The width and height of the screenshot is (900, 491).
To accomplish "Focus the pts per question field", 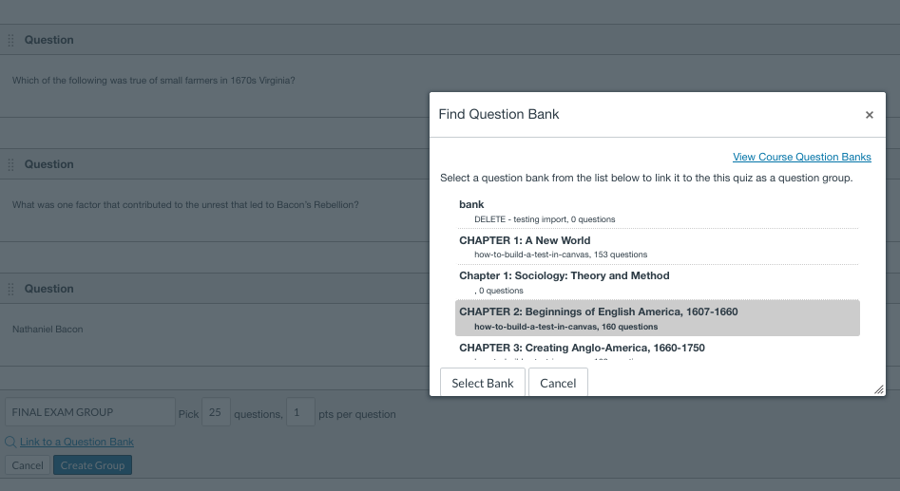I will click(300, 412).
